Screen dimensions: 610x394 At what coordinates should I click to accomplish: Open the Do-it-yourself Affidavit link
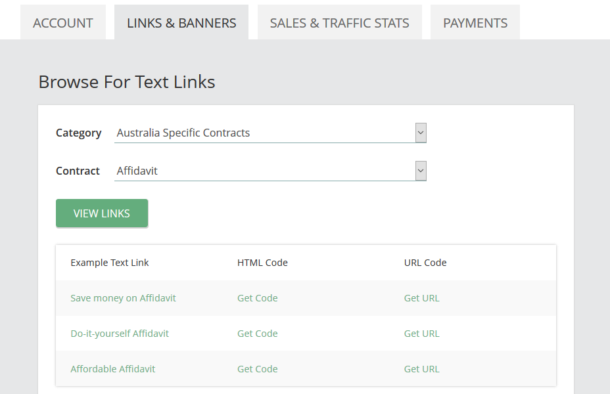(120, 334)
